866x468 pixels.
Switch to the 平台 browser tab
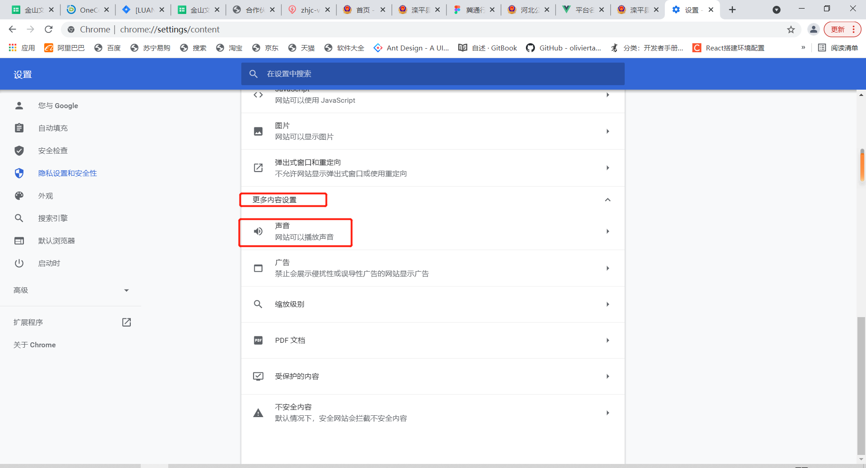583,10
